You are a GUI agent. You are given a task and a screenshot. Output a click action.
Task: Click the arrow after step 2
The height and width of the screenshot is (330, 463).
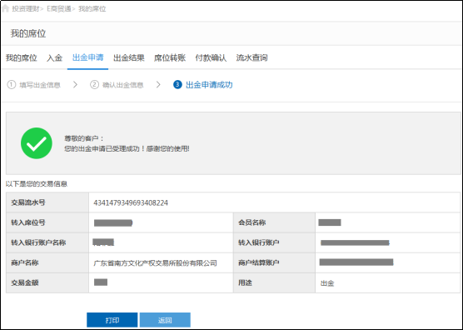(158, 85)
